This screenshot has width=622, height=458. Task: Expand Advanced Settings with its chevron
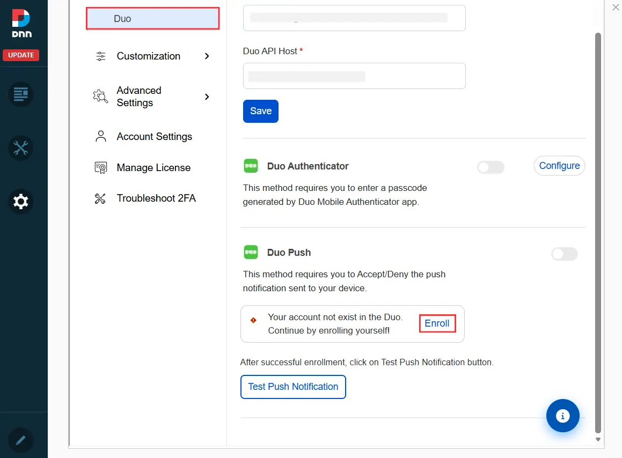pyautogui.click(x=207, y=97)
